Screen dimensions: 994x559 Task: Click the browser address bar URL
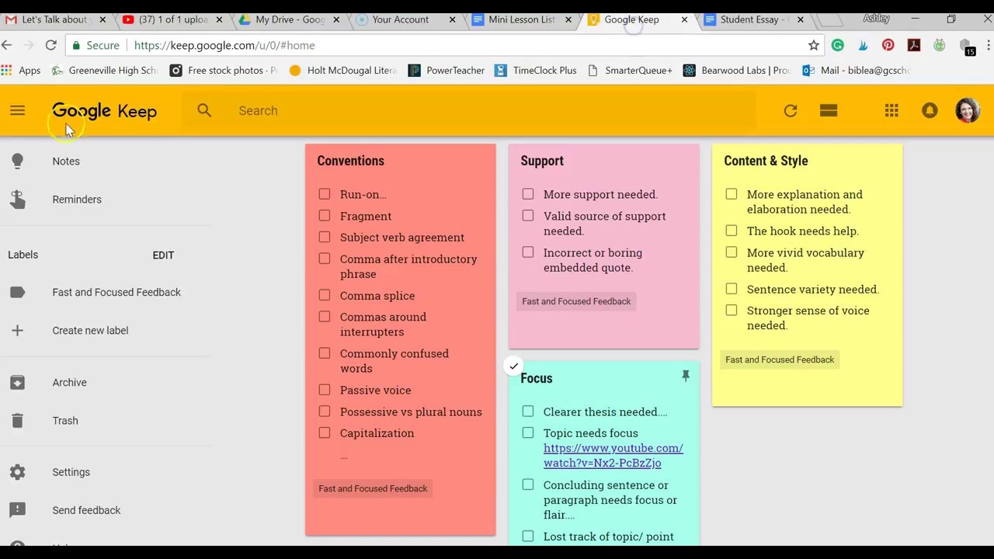coord(224,45)
